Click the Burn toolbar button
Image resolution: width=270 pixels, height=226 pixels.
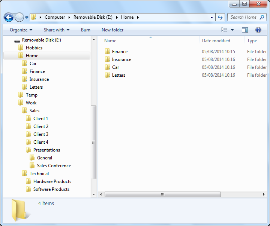[x=85, y=30]
